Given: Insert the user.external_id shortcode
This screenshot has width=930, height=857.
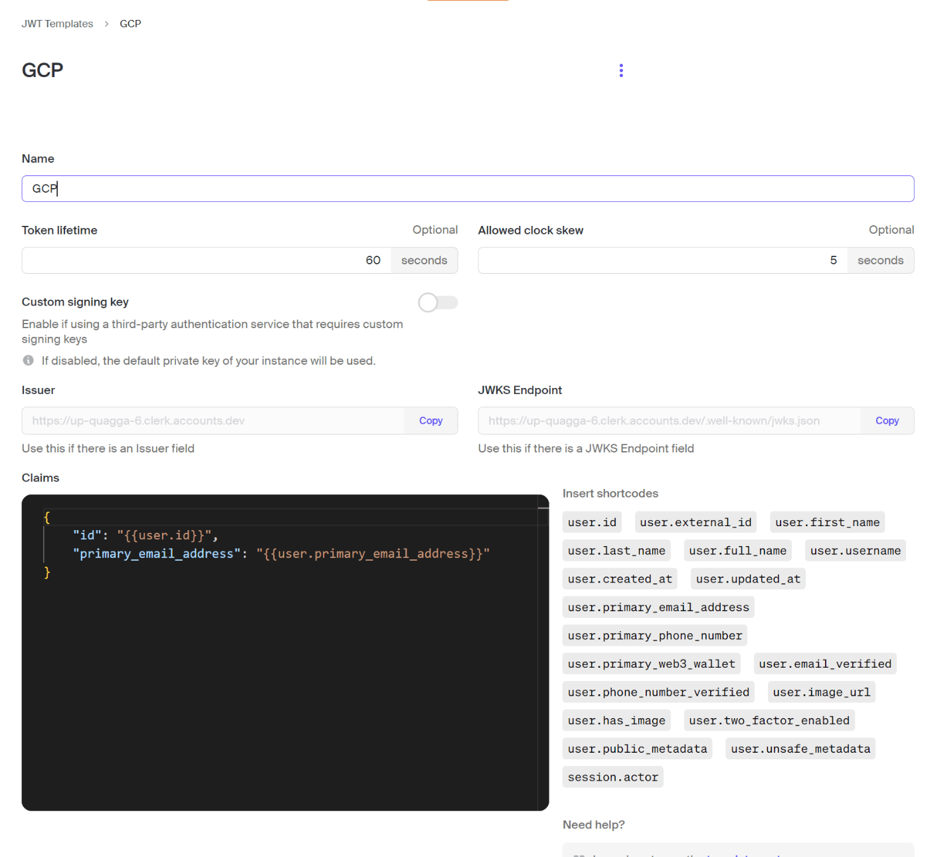Looking at the screenshot, I should pos(696,522).
